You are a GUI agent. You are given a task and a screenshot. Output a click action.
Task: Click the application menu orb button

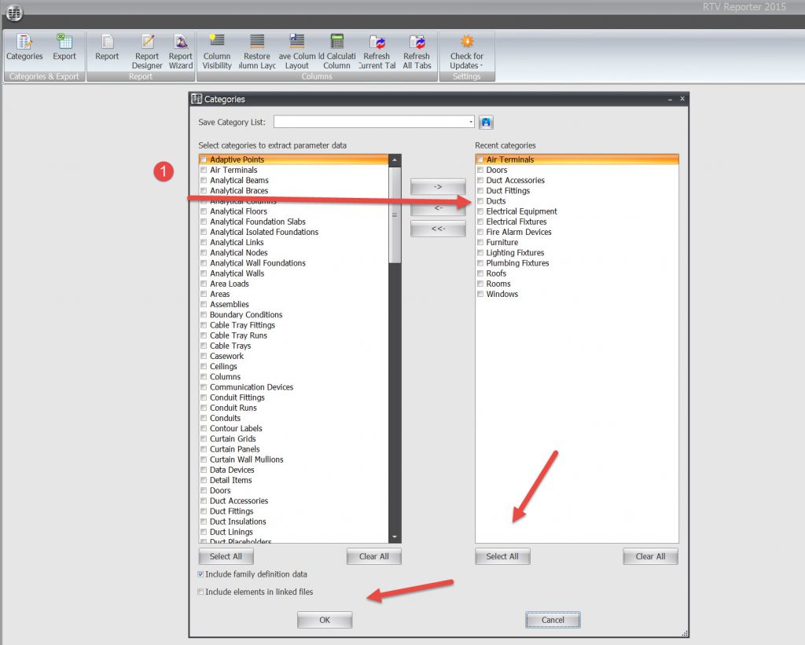point(13,13)
